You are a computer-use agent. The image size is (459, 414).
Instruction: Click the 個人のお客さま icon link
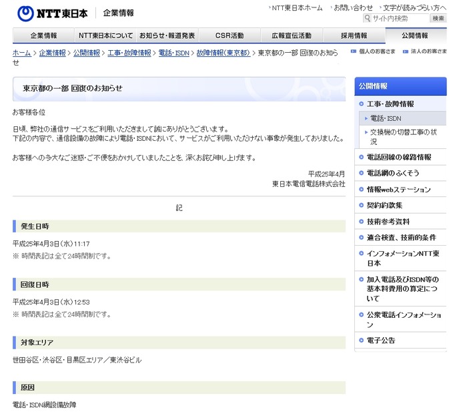[373, 51]
